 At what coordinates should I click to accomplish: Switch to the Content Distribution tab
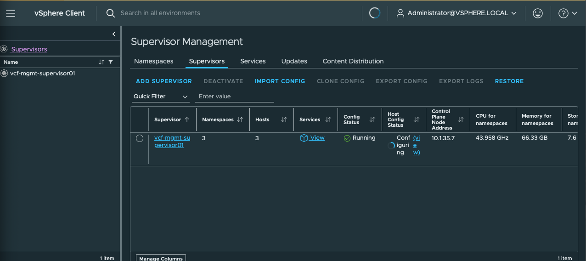(x=353, y=61)
